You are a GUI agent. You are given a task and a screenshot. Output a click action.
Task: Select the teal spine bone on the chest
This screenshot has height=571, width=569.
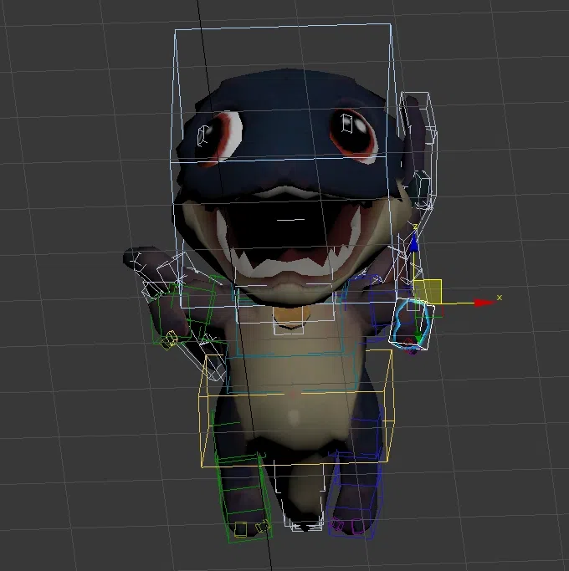pyautogui.click(x=289, y=347)
